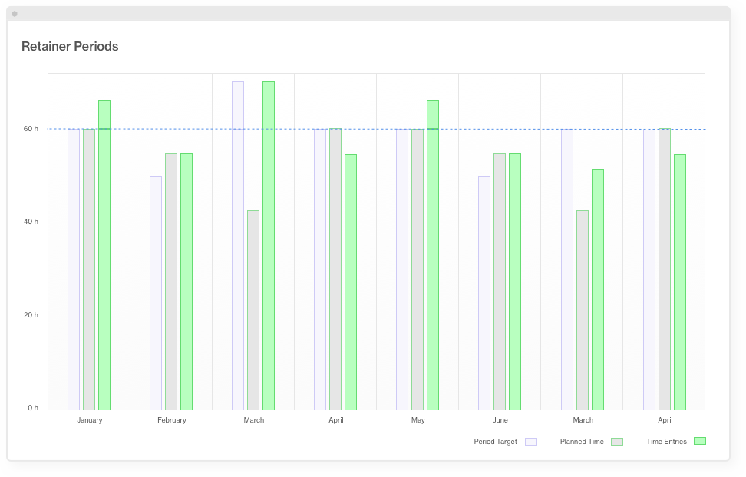Viewport: 746px width, 477px height.
Task: Select June's Period Target bar
Action: pyautogui.click(x=484, y=294)
